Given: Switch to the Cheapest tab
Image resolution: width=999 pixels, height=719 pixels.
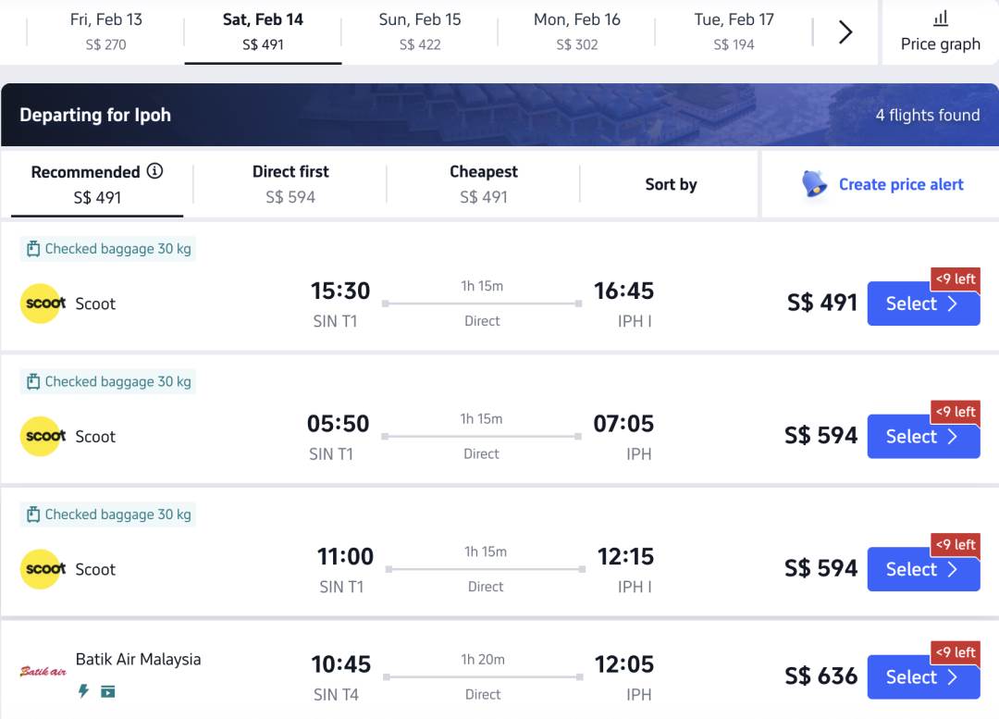Looking at the screenshot, I should tap(483, 183).
